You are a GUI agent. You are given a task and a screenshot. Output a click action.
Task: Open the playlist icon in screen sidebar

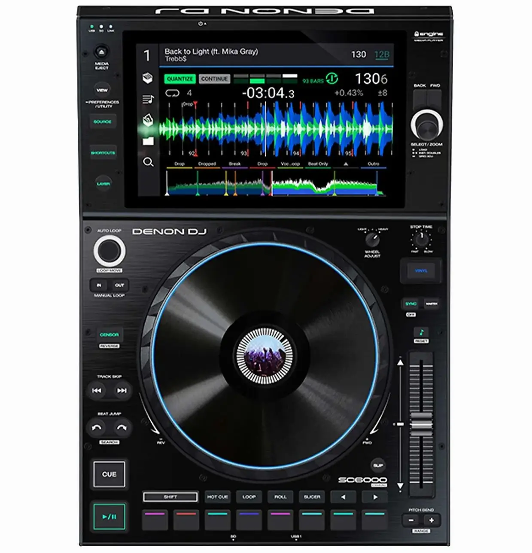click(148, 100)
